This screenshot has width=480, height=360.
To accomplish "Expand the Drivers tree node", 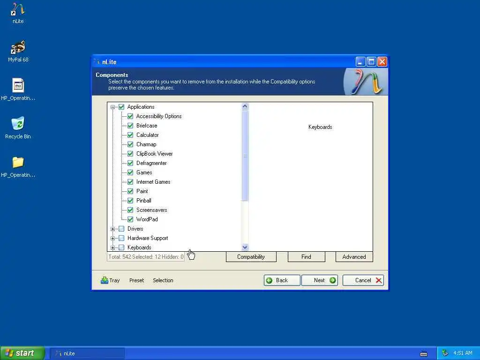I will tap(112, 229).
